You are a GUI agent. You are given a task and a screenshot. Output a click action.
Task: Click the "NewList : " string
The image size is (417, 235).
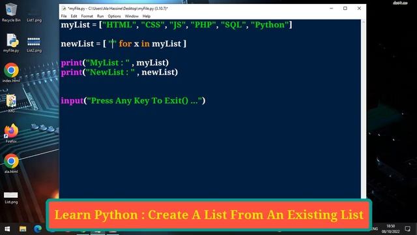(110, 72)
